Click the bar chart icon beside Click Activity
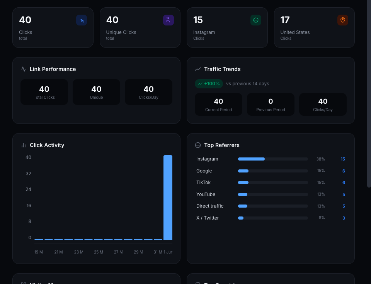The width and height of the screenshot is (371, 284). 24,145
